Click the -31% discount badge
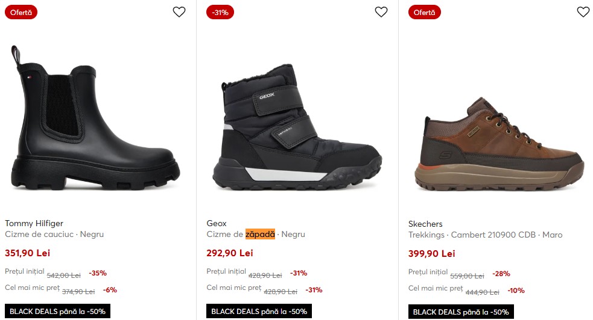The width and height of the screenshot is (593, 320). pos(220,12)
